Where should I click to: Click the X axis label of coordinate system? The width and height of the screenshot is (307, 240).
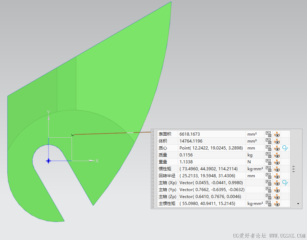click(x=97, y=161)
